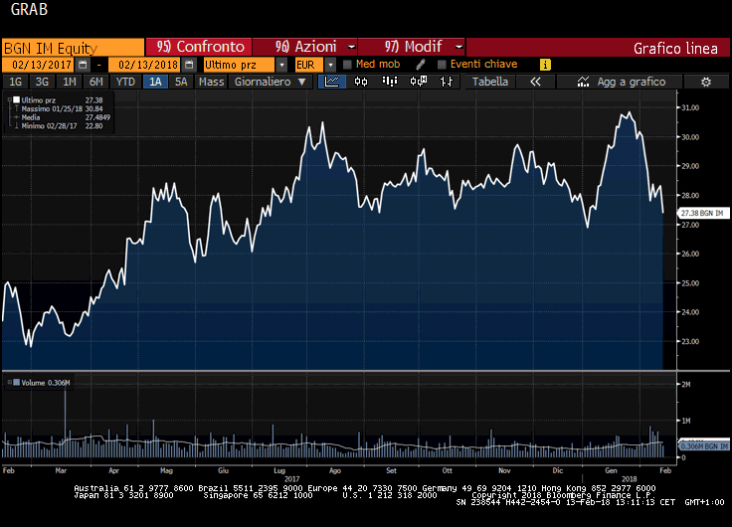
Task: Click the pencil edit icon near Med mob
Action: pos(420,65)
